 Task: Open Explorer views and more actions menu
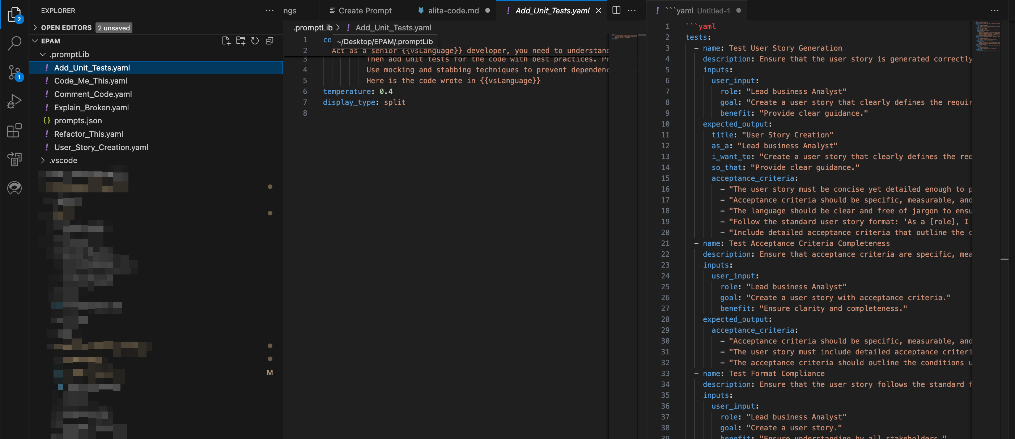(x=269, y=10)
